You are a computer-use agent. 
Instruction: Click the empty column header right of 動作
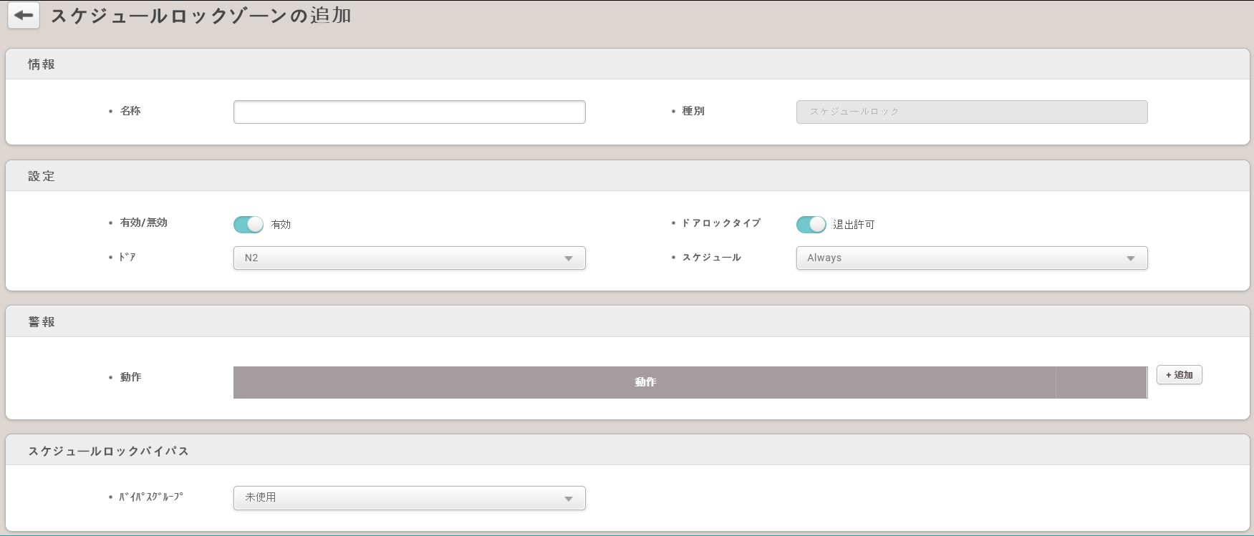click(1101, 382)
